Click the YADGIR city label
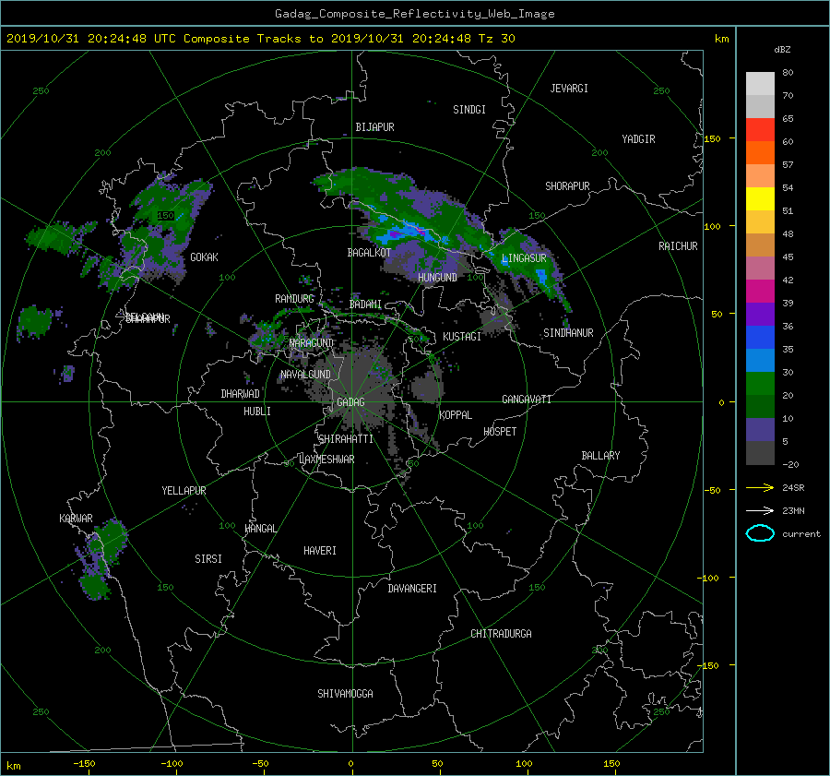Viewport: 830px width, 776px height. click(638, 139)
